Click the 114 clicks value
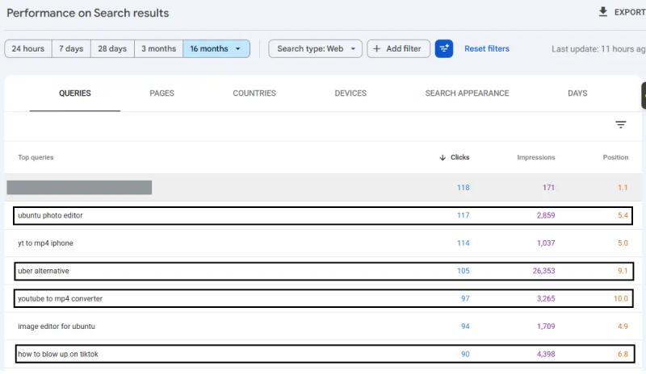 click(x=463, y=243)
